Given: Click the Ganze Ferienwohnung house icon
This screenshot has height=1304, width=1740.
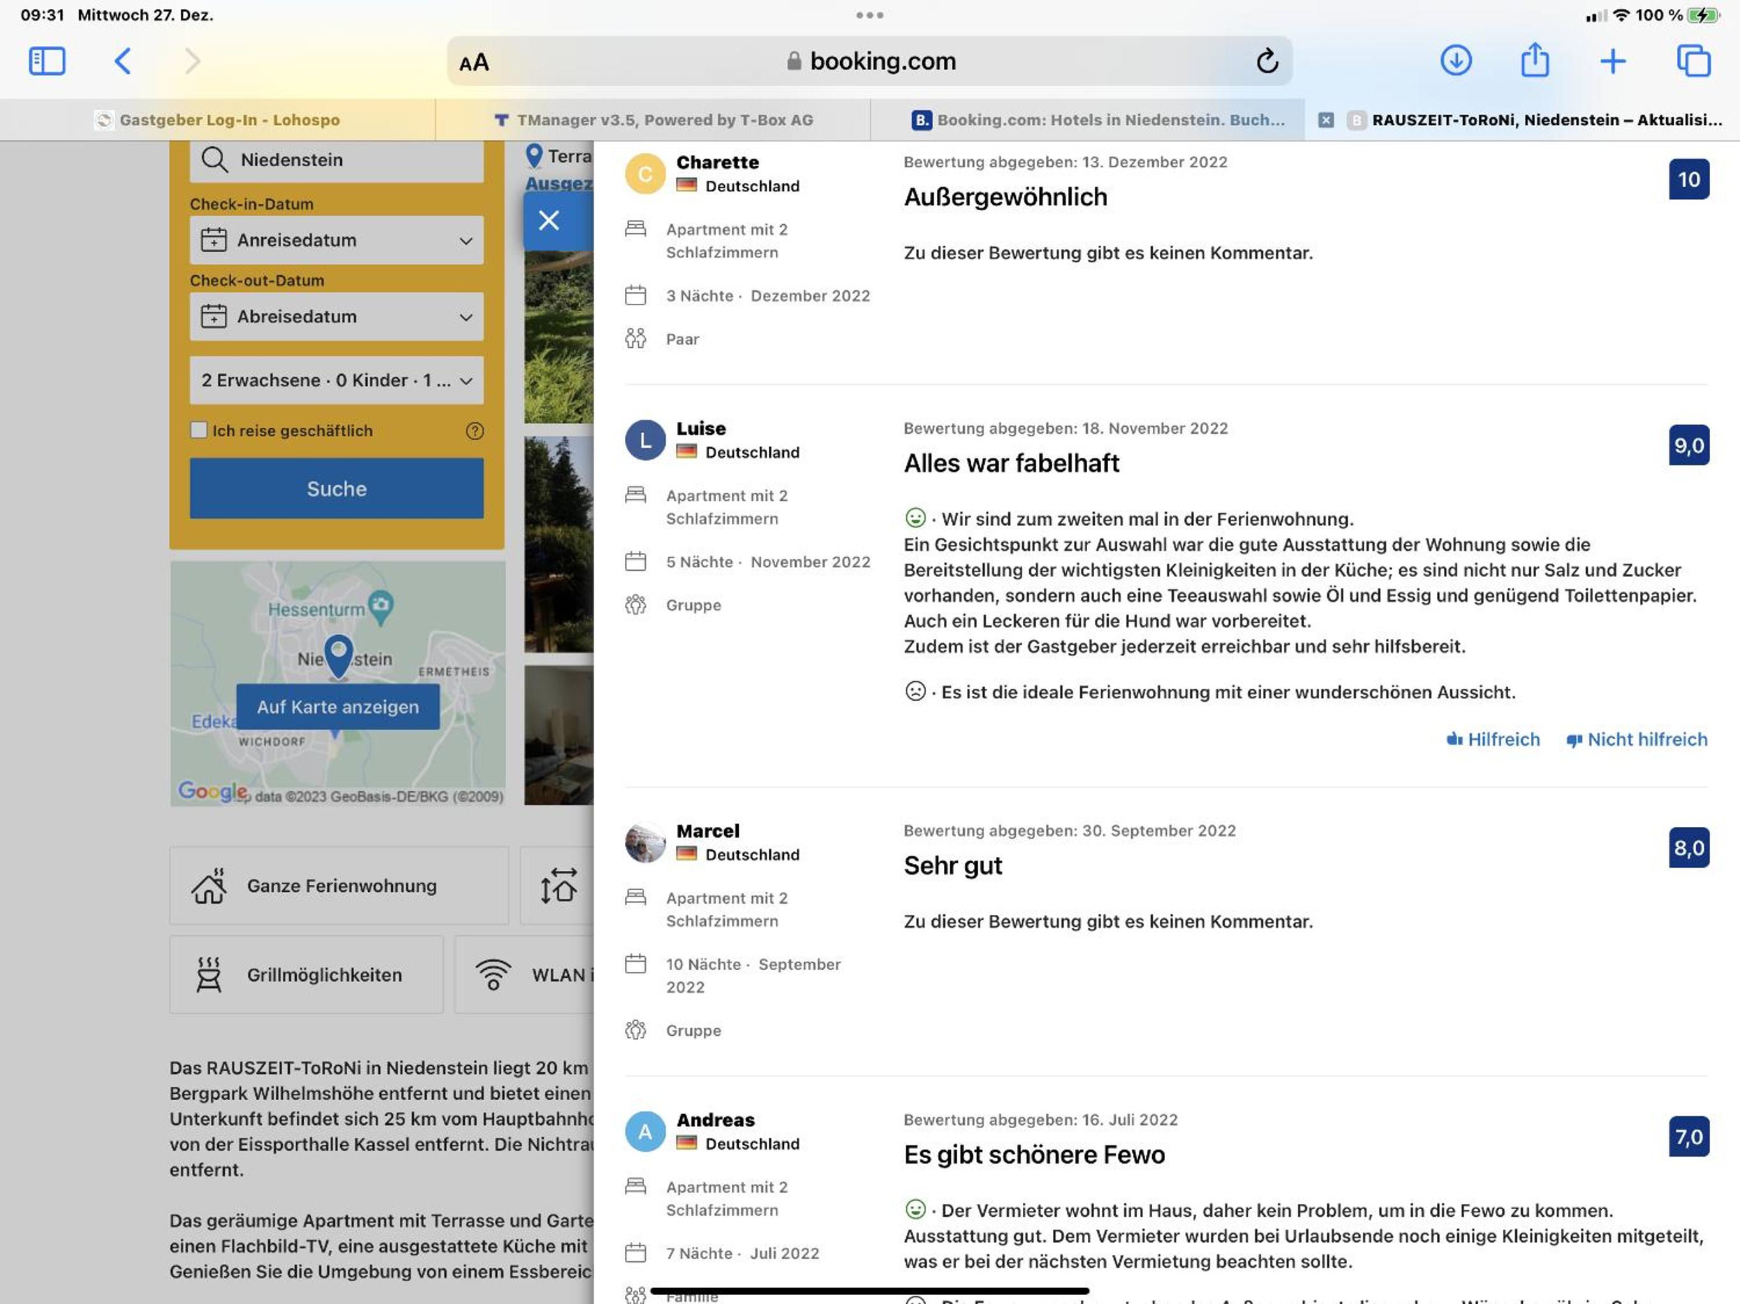Looking at the screenshot, I should pyautogui.click(x=208, y=885).
